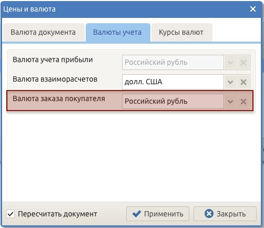Click the Валюта взаиморасчетов label
This screenshot has height=228, width=264.
[55, 79]
